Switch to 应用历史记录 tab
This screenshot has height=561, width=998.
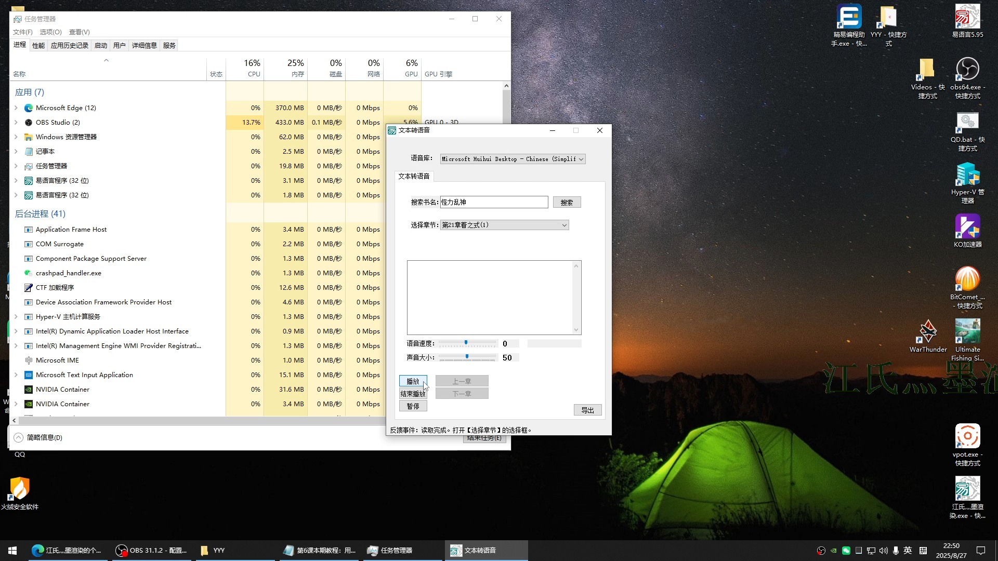point(69,45)
